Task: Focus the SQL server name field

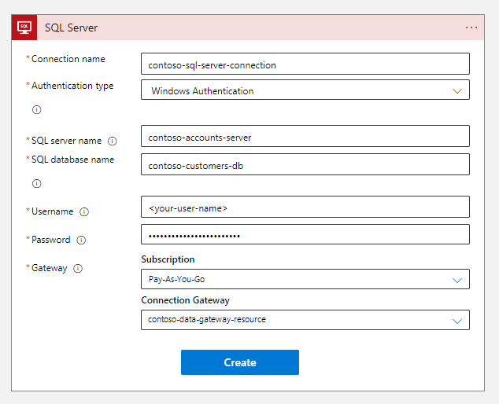Action: click(305, 136)
